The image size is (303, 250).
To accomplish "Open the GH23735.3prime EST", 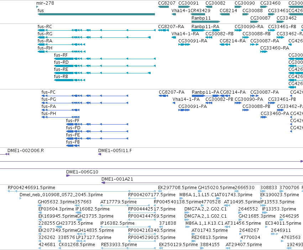I will pyautogui.click(x=79, y=220).
